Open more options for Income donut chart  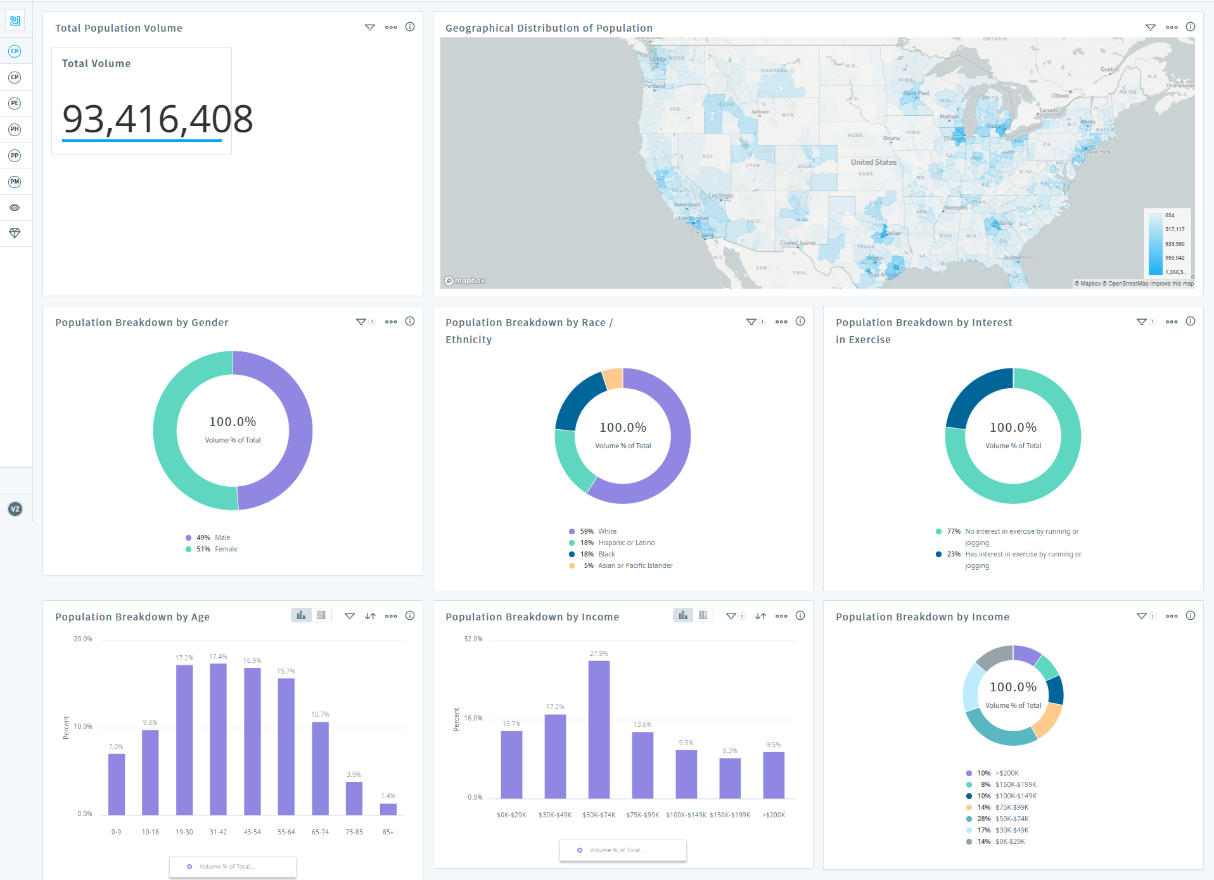click(x=1172, y=616)
